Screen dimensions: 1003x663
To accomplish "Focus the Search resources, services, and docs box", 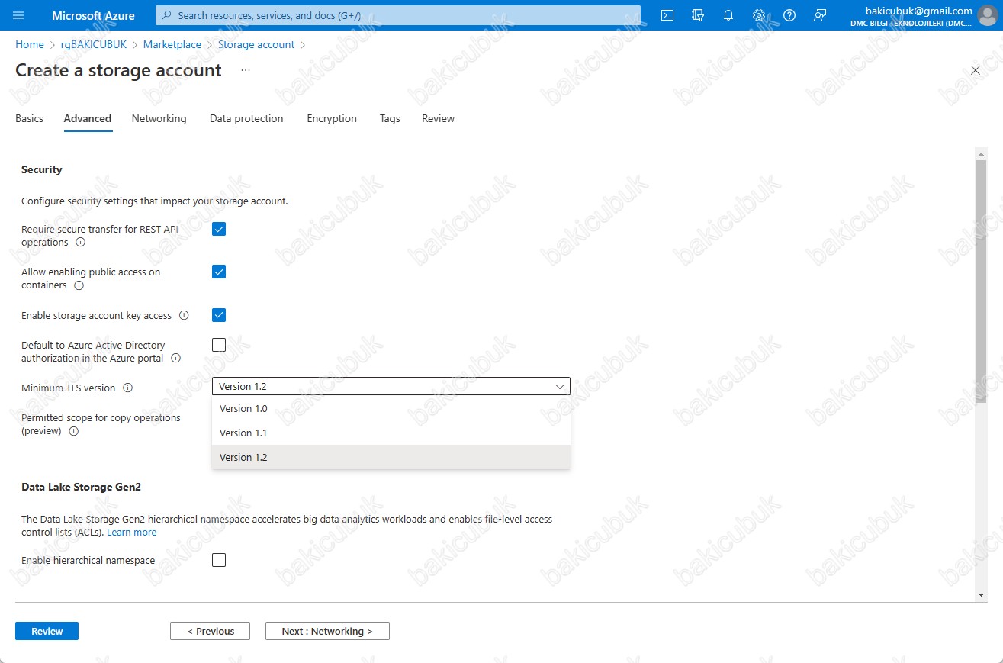I will (x=398, y=15).
